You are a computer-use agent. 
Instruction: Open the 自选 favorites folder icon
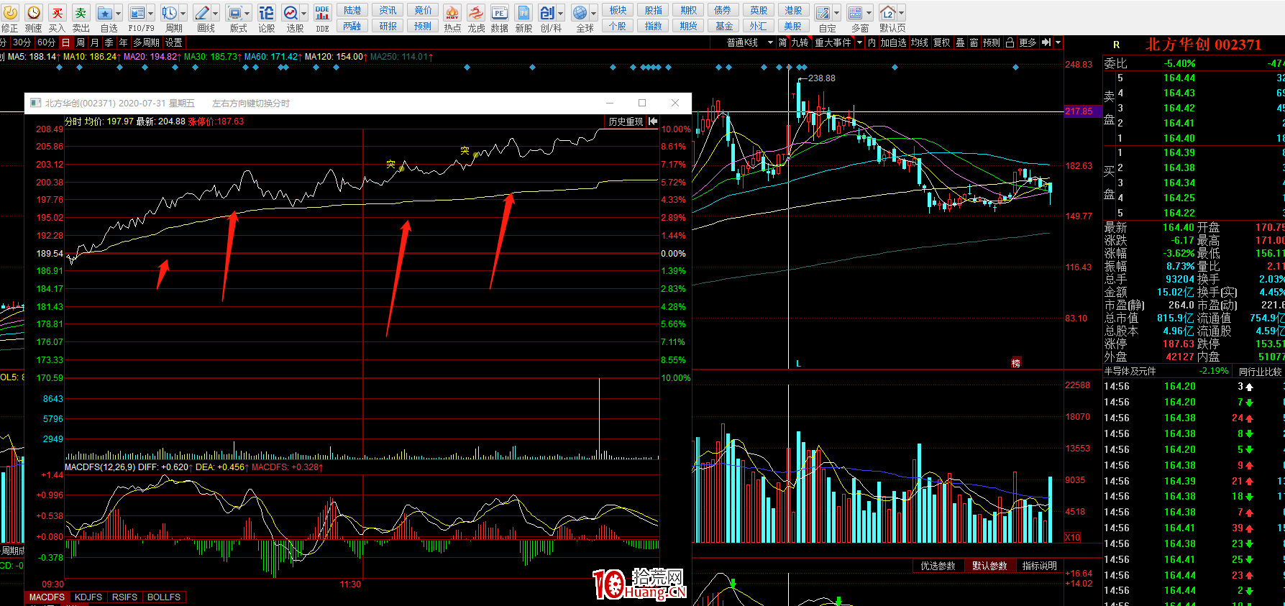(x=104, y=13)
